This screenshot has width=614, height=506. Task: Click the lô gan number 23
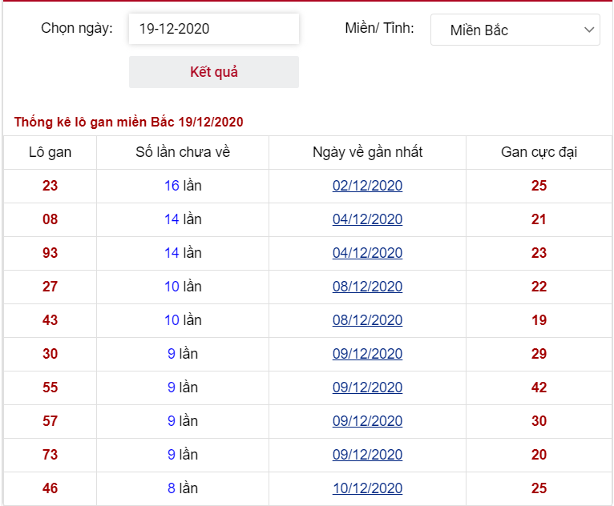point(50,186)
